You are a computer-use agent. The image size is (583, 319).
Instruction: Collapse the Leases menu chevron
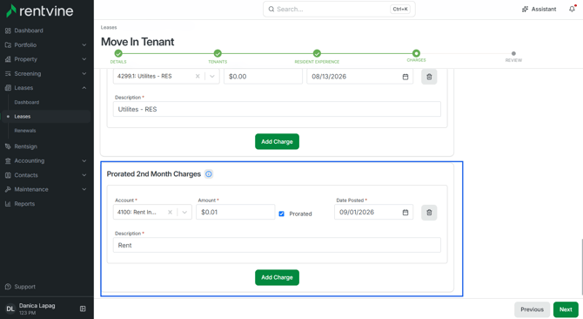point(84,88)
